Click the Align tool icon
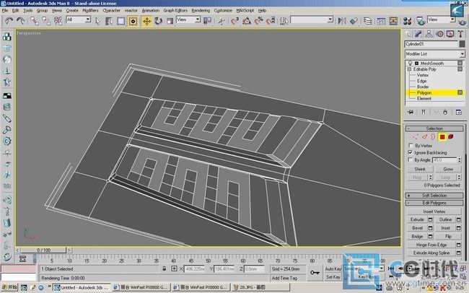Image resolution: width=469 pixels, height=293 pixels. pos(354,21)
